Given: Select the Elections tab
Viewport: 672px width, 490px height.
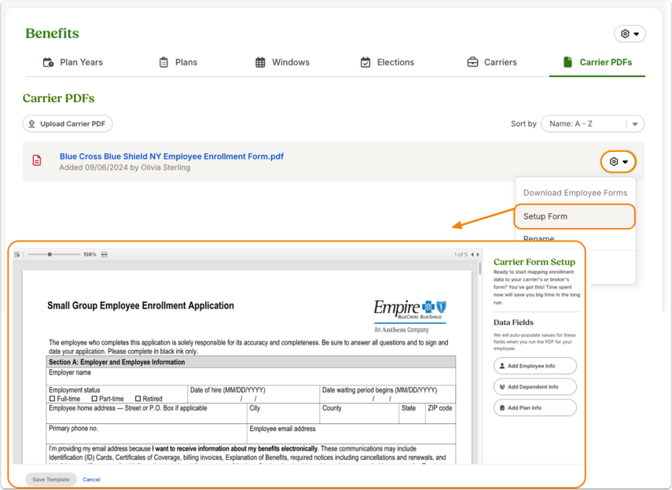Looking at the screenshot, I should pyautogui.click(x=387, y=62).
